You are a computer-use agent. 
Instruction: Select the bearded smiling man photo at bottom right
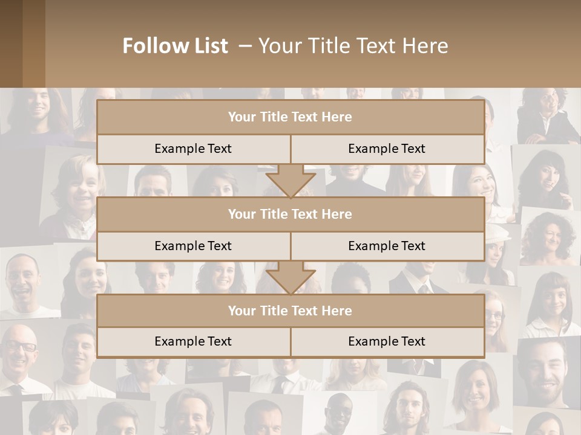click(545, 372)
